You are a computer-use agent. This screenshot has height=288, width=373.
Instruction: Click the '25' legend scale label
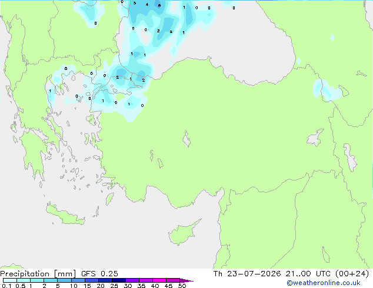114,286
